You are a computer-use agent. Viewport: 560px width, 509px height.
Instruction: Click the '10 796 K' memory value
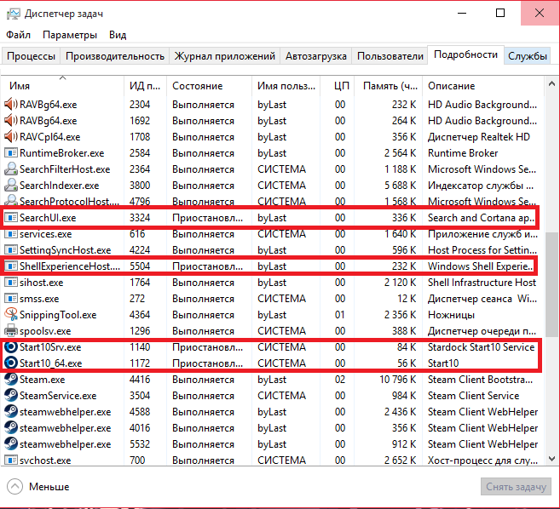397,379
